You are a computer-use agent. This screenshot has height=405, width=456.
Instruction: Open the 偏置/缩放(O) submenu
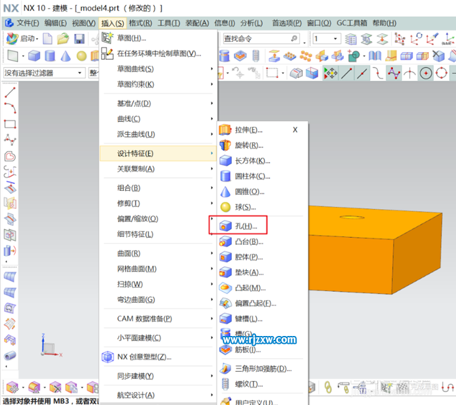158,219
